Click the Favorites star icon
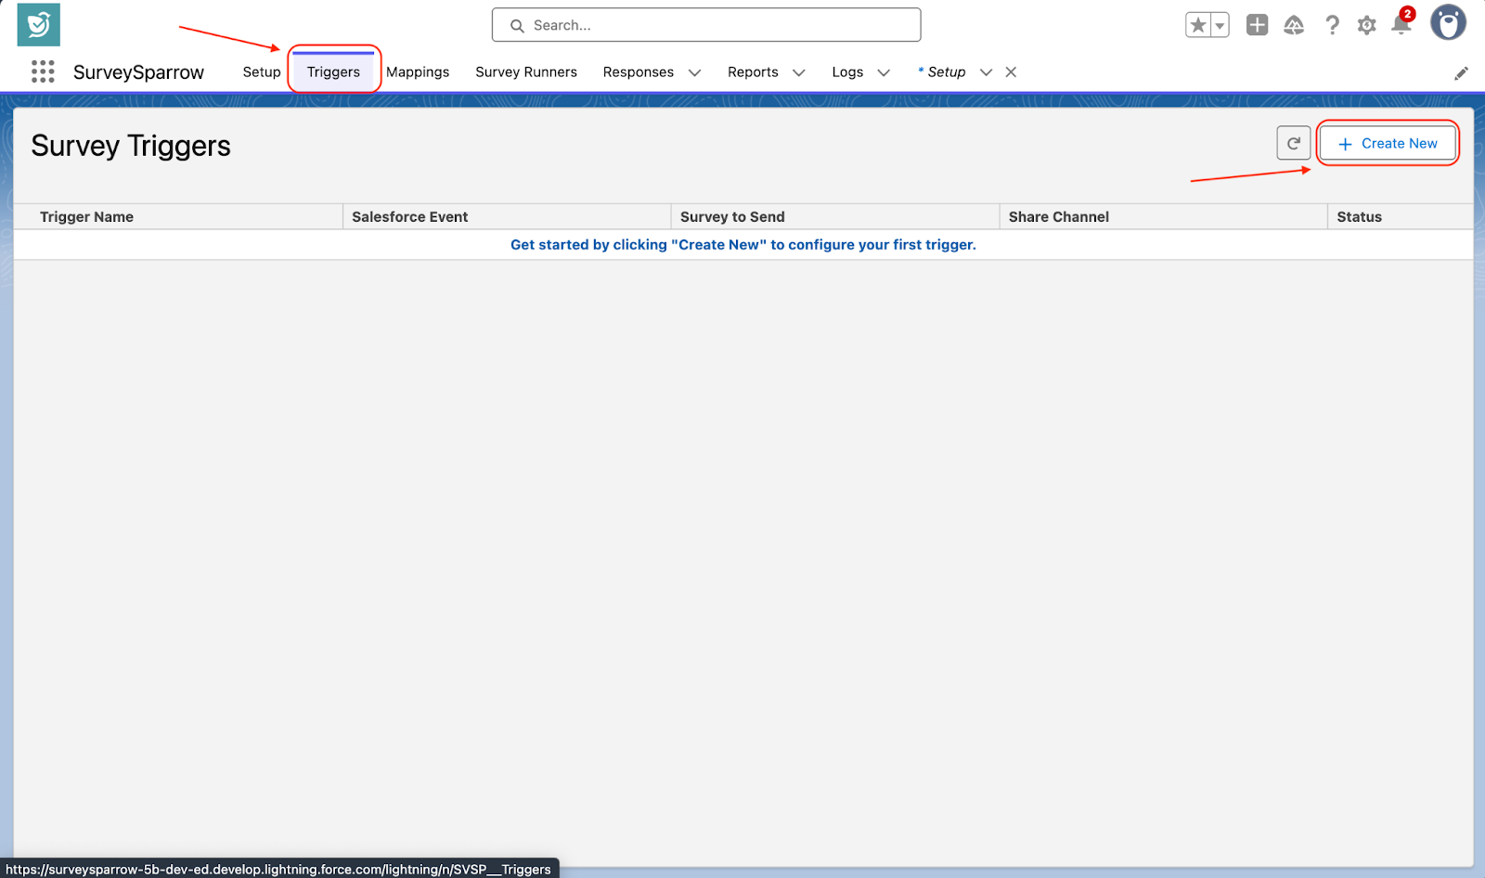 (1198, 25)
